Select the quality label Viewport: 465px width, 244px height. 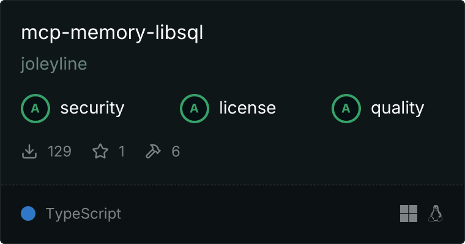[x=398, y=108]
